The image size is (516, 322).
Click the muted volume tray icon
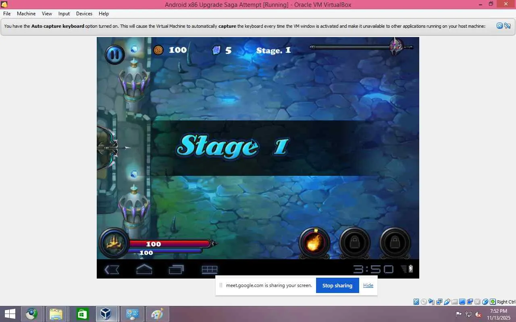point(478,314)
